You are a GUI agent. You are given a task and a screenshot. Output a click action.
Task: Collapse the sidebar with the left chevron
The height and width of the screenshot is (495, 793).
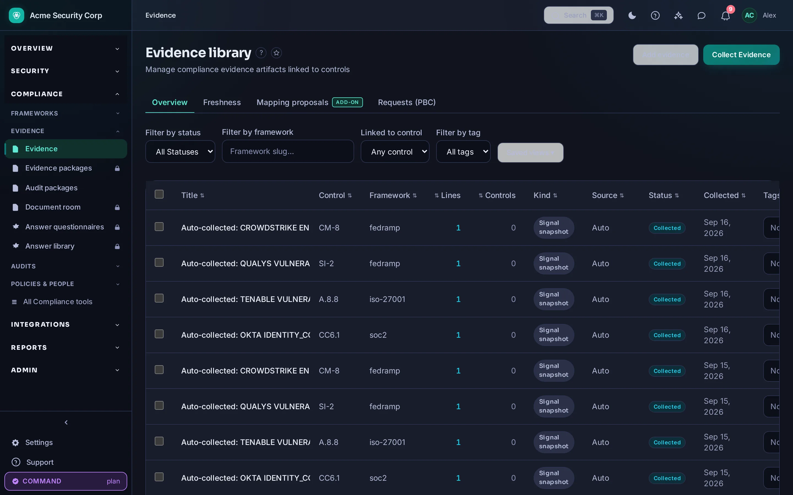pyautogui.click(x=66, y=422)
